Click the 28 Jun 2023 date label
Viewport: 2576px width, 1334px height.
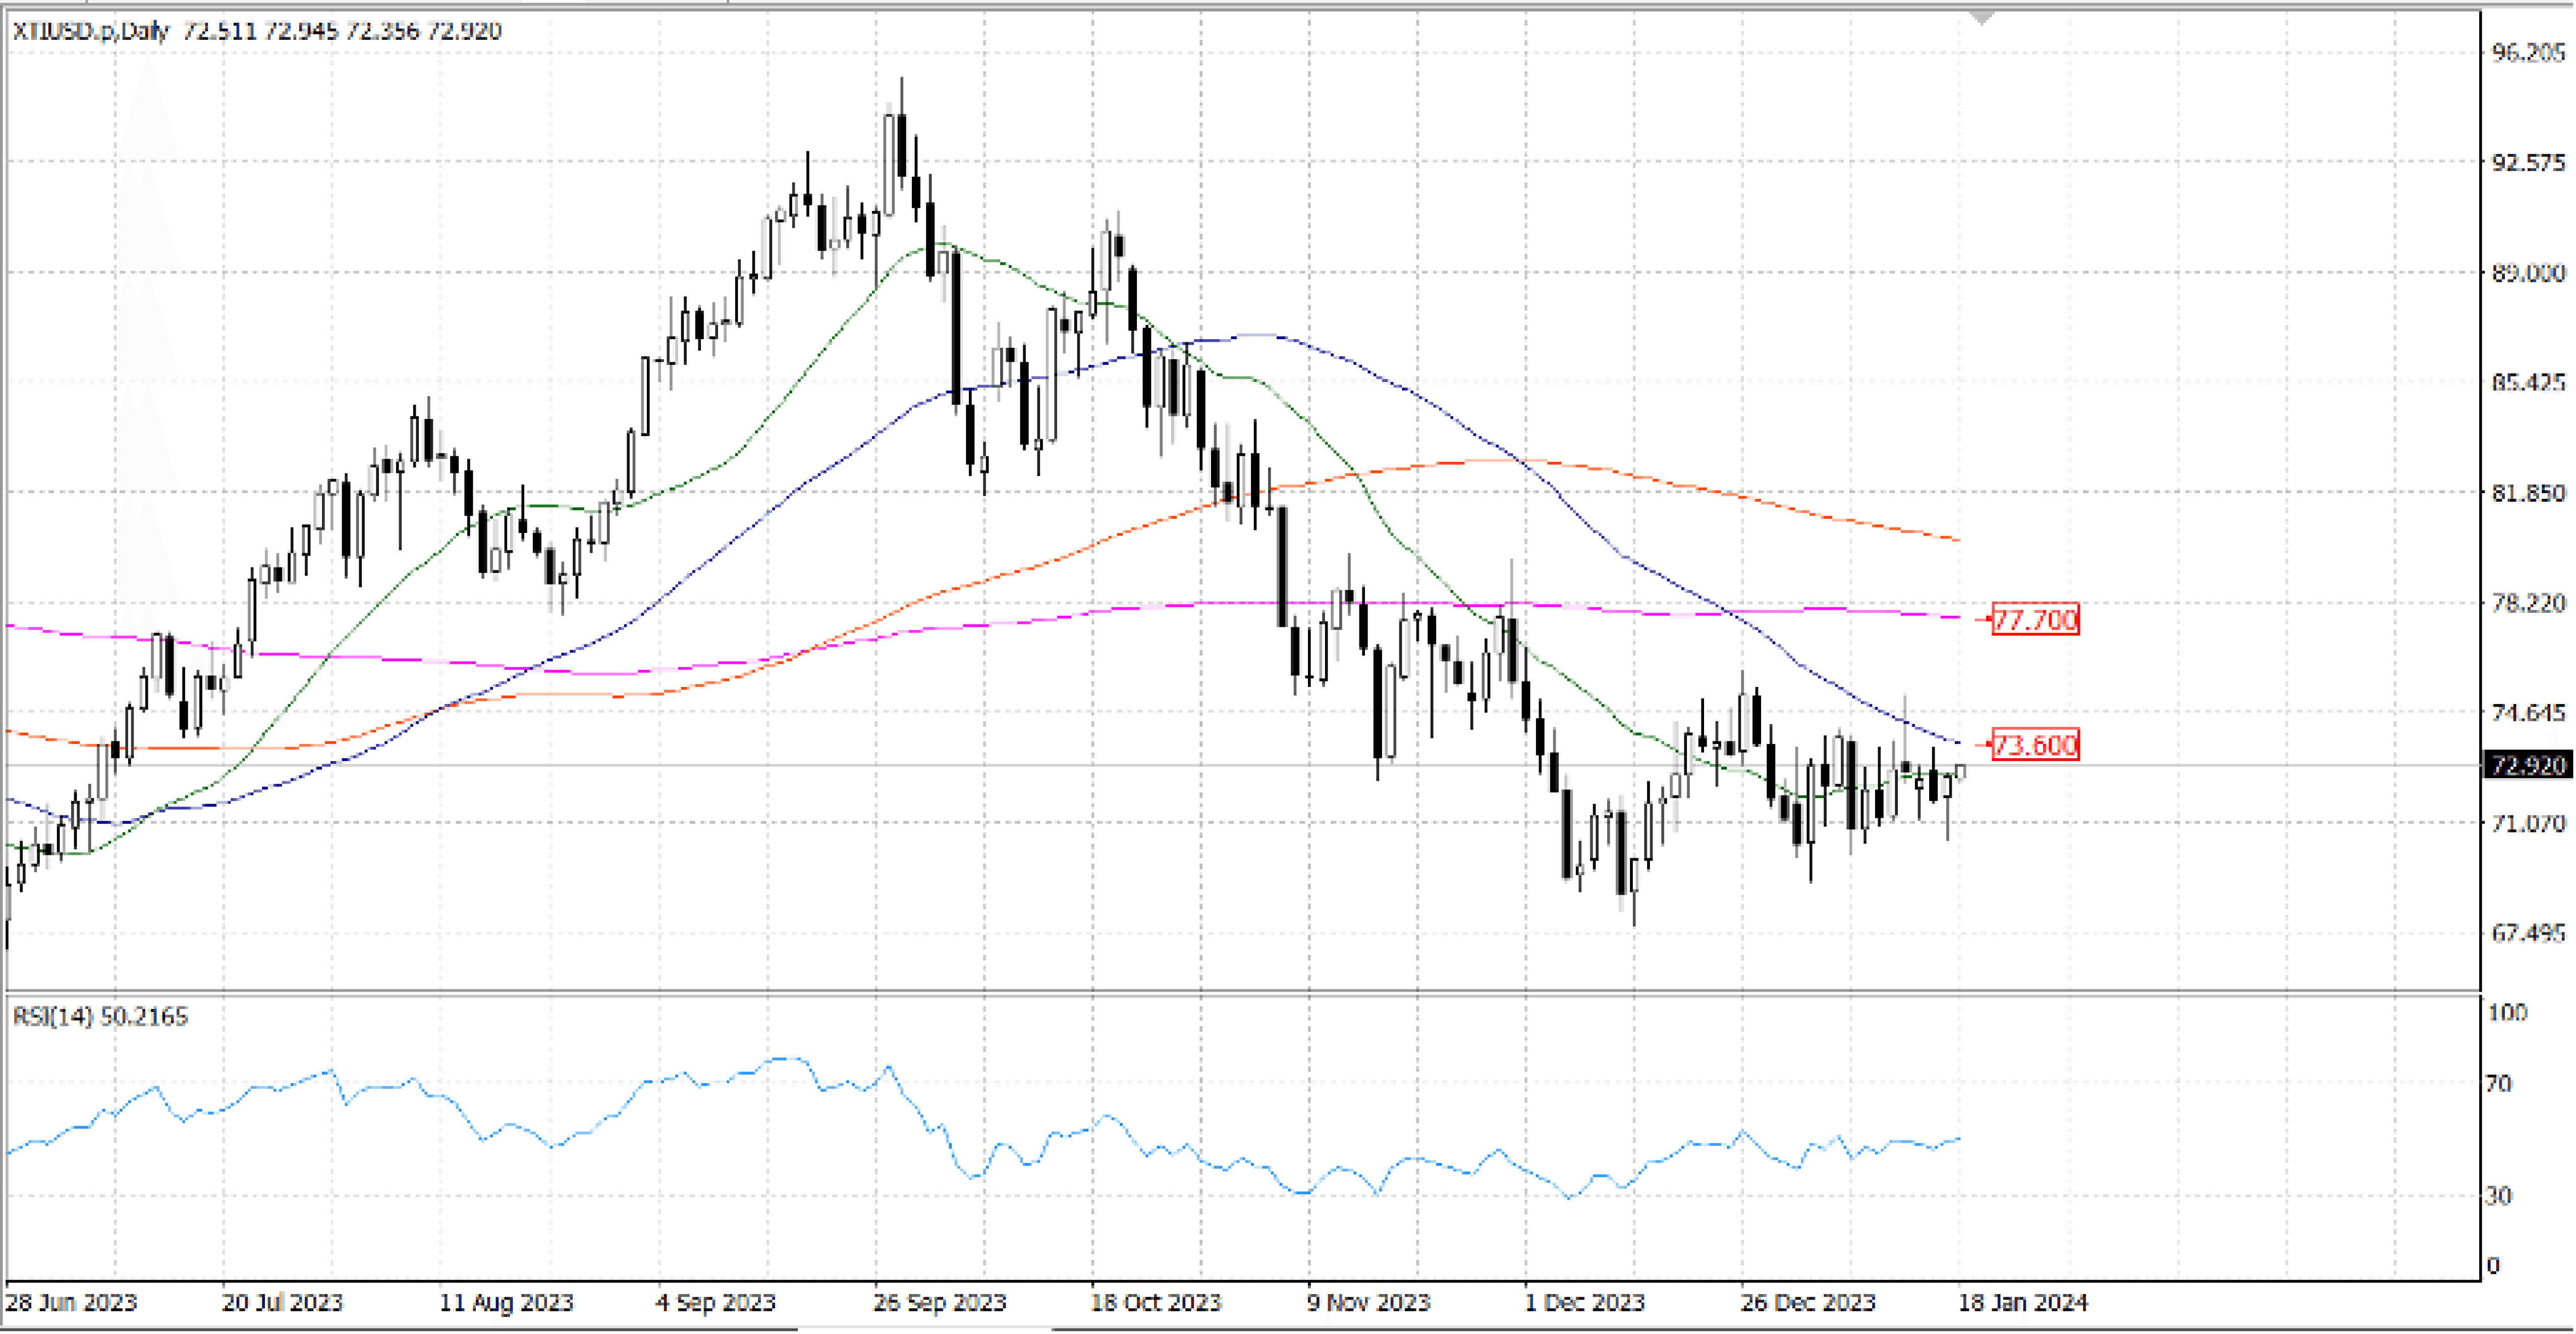pyautogui.click(x=71, y=1303)
